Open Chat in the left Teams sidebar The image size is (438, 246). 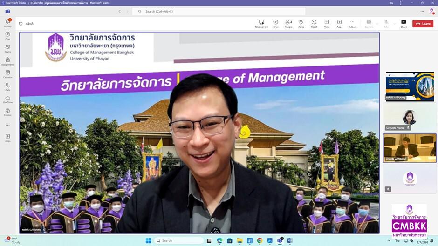pos(7,36)
